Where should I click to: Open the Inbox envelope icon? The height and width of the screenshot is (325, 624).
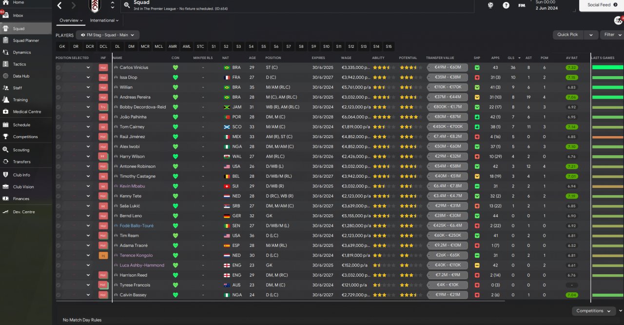(x=5, y=16)
